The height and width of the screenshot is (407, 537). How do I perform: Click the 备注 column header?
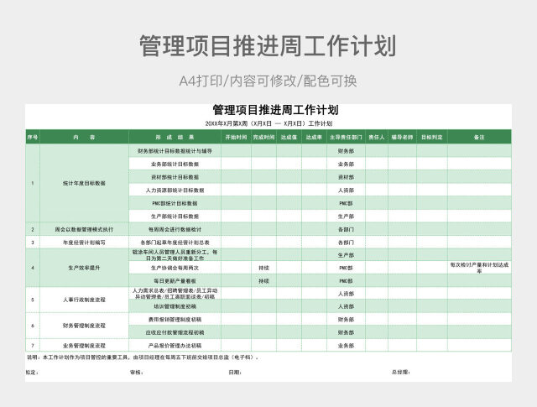[479, 137]
